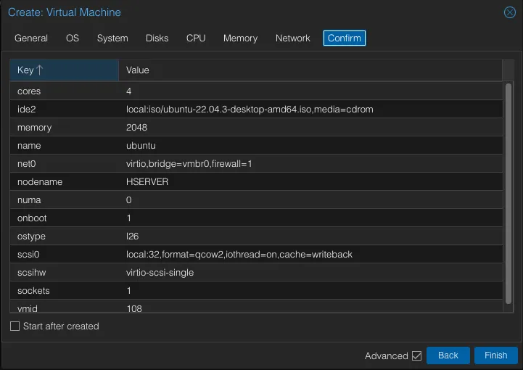Open the Disks tab
This screenshot has width=523, height=370.
tap(157, 38)
